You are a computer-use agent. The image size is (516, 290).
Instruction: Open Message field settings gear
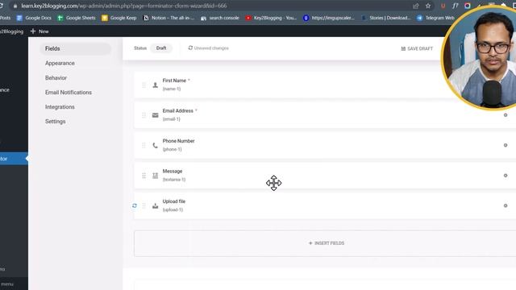pyautogui.click(x=506, y=176)
